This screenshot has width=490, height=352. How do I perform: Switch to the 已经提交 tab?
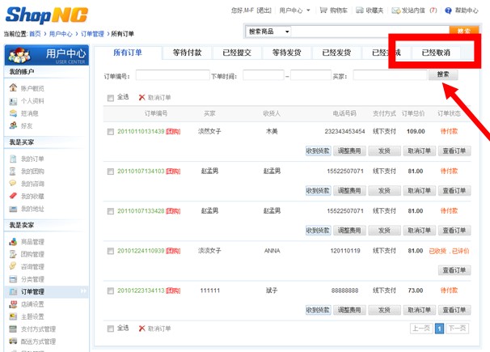(237, 53)
